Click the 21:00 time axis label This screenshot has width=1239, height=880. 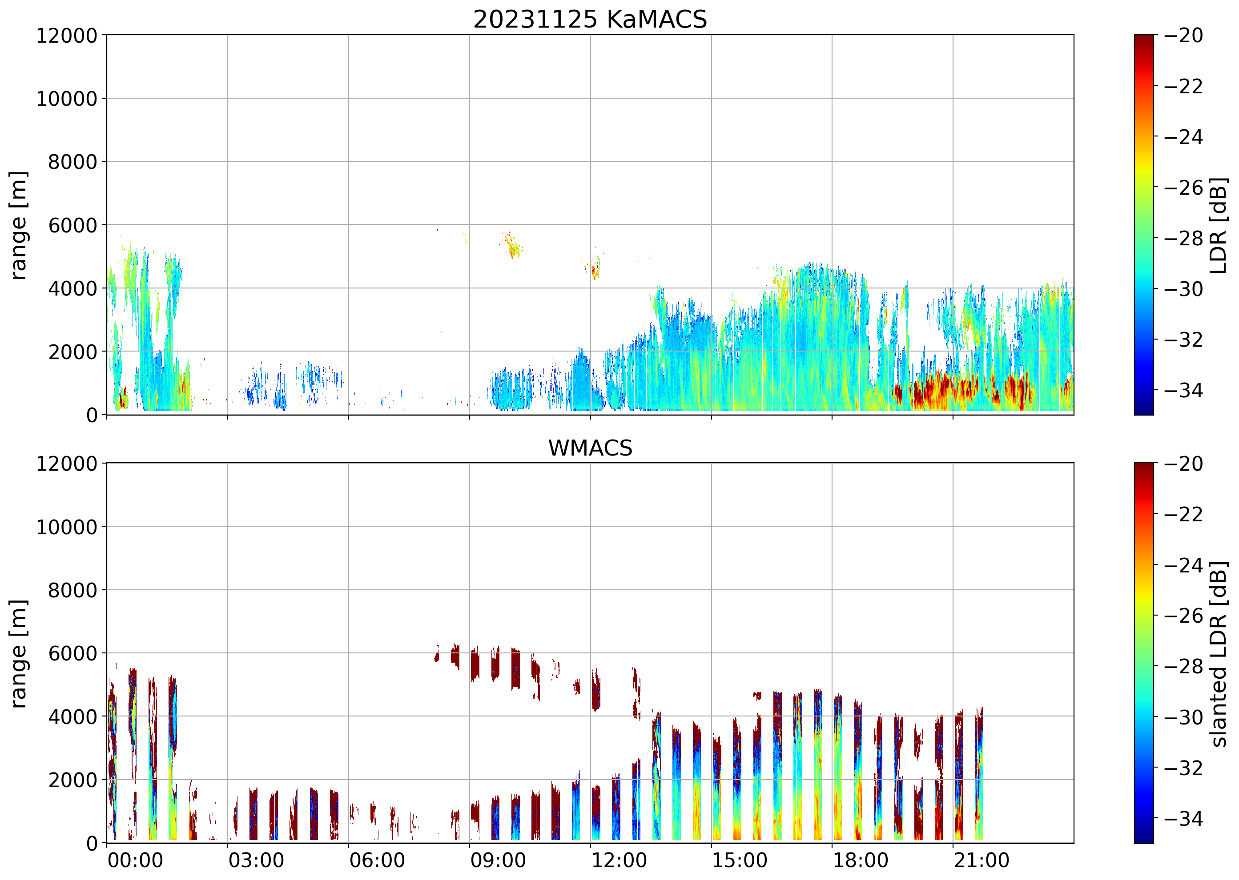(982, 860)
